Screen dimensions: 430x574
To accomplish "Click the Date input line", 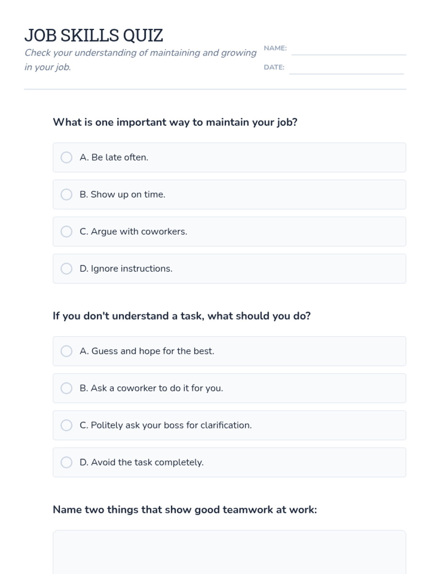I will click(346, 69).
